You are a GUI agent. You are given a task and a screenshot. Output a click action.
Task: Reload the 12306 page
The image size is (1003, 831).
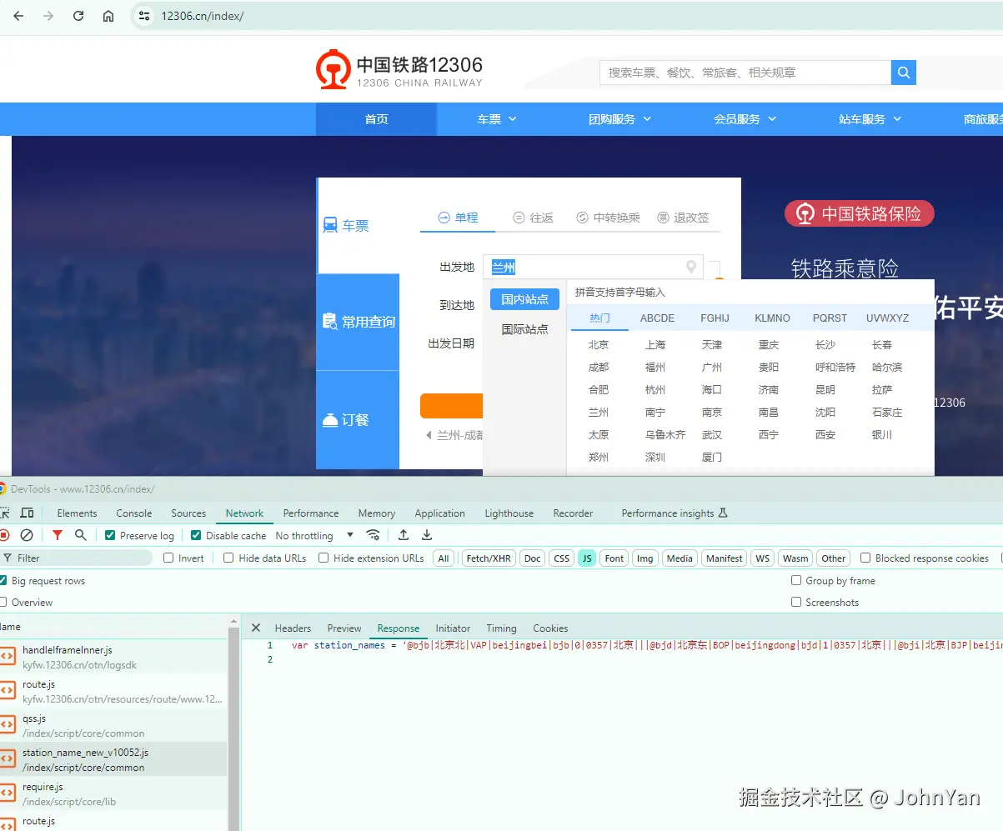pyautogui.click(x=78, y=16)
